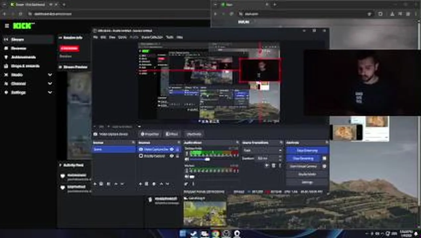Open the Scene Collection menu in OBS
This screenshot has height=238, width=421.
click(x=152, y=37)
